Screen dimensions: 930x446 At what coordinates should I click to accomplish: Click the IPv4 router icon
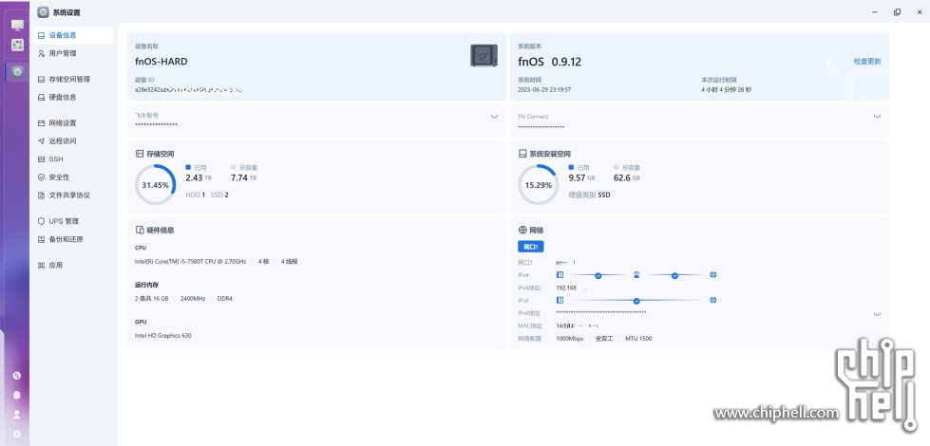(x=636, y=275)
